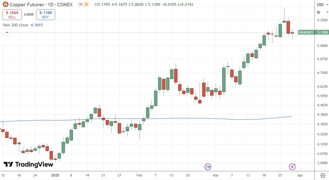The height and width of the screenshot is (180, 329).
Task: Open the purple contract rollover arrow marker
Action: point(208,167)
